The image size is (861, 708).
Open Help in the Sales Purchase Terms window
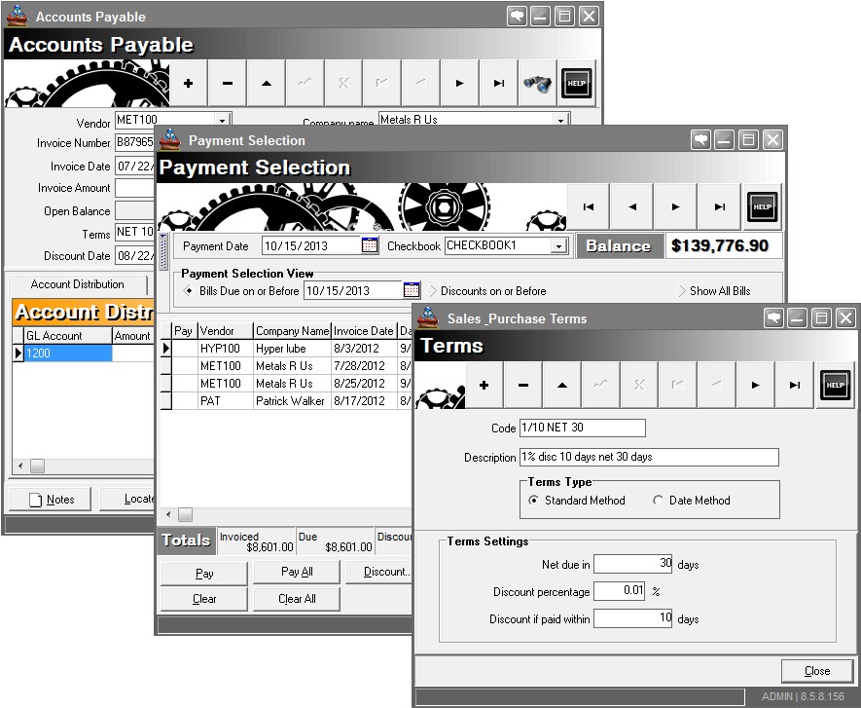point(835,386)
